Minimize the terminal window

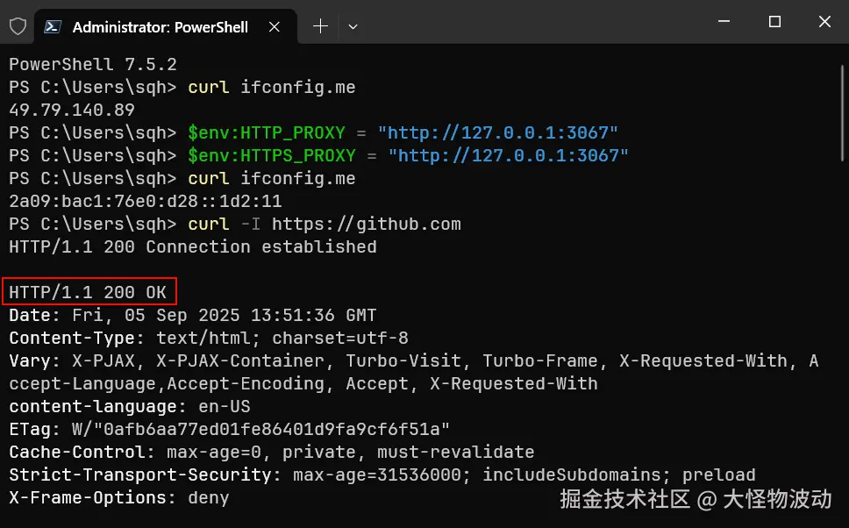pyautogui.click(x=724, y=23)
